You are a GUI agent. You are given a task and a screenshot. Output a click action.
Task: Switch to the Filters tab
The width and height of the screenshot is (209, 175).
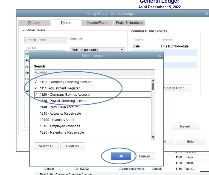[66, 23]
